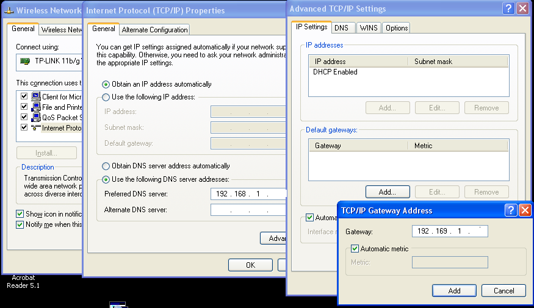Click the Gateway column header

pyautogui.click(x=359, y=146)
